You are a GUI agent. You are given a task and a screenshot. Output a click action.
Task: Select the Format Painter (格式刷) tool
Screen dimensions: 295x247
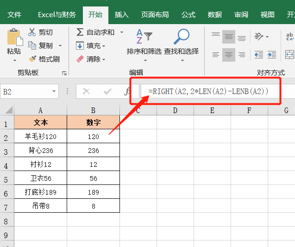pyautogui.click(x=32, y=59)
